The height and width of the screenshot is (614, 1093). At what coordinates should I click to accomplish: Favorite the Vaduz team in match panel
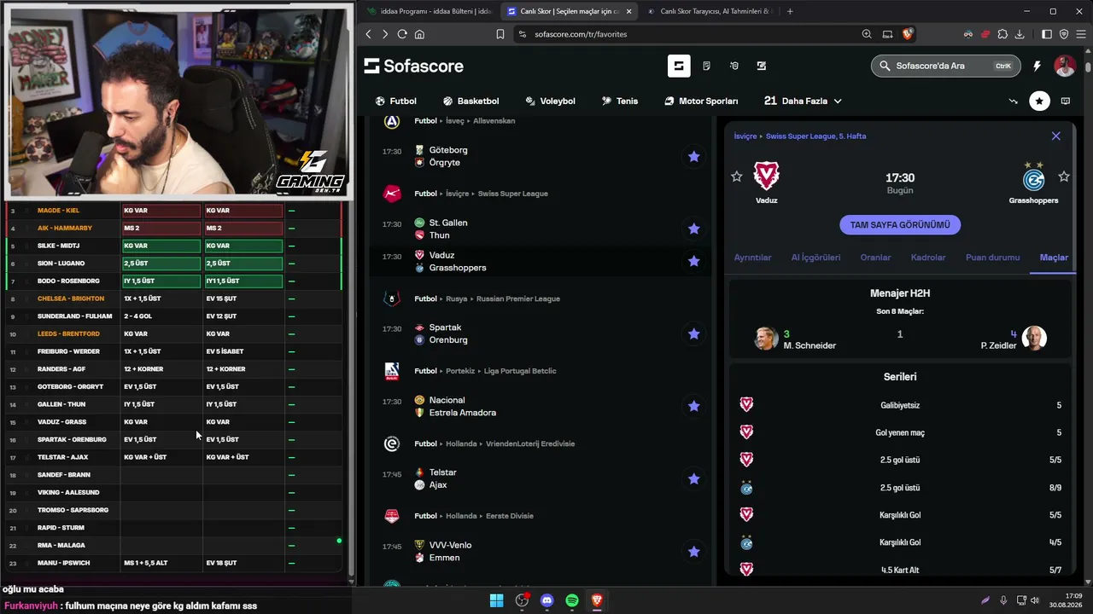pos(737,177)
